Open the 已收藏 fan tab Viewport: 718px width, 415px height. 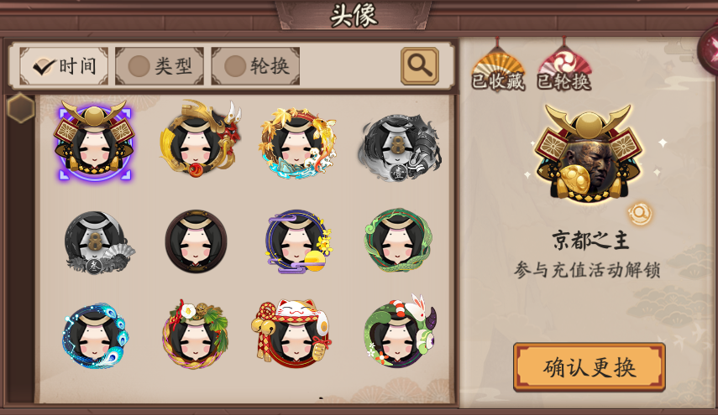coord(498,69)
